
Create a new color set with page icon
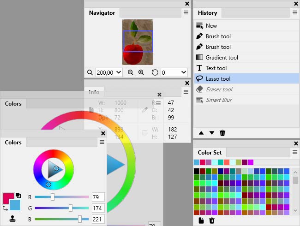coord(201,220)
